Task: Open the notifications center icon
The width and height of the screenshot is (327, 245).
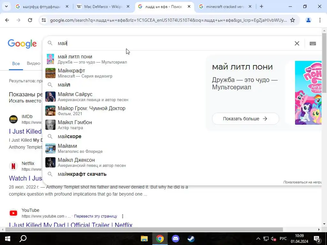Action: (317, 239)
